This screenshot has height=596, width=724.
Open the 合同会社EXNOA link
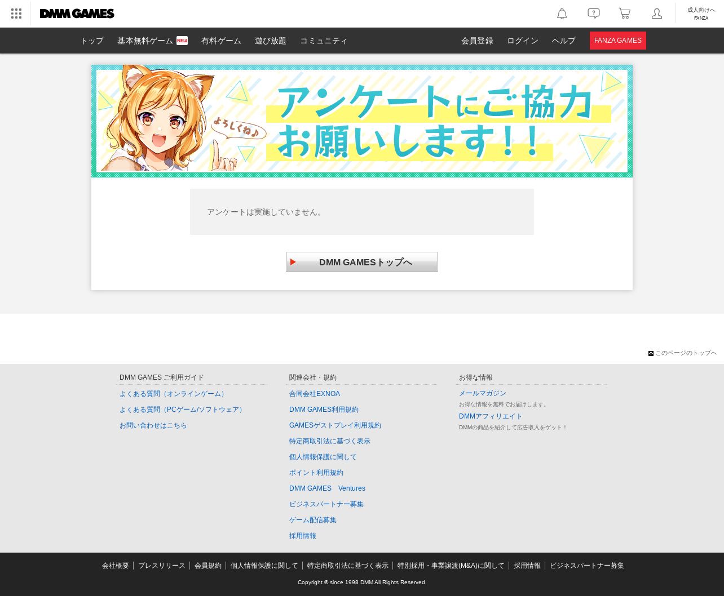[315, 394]
